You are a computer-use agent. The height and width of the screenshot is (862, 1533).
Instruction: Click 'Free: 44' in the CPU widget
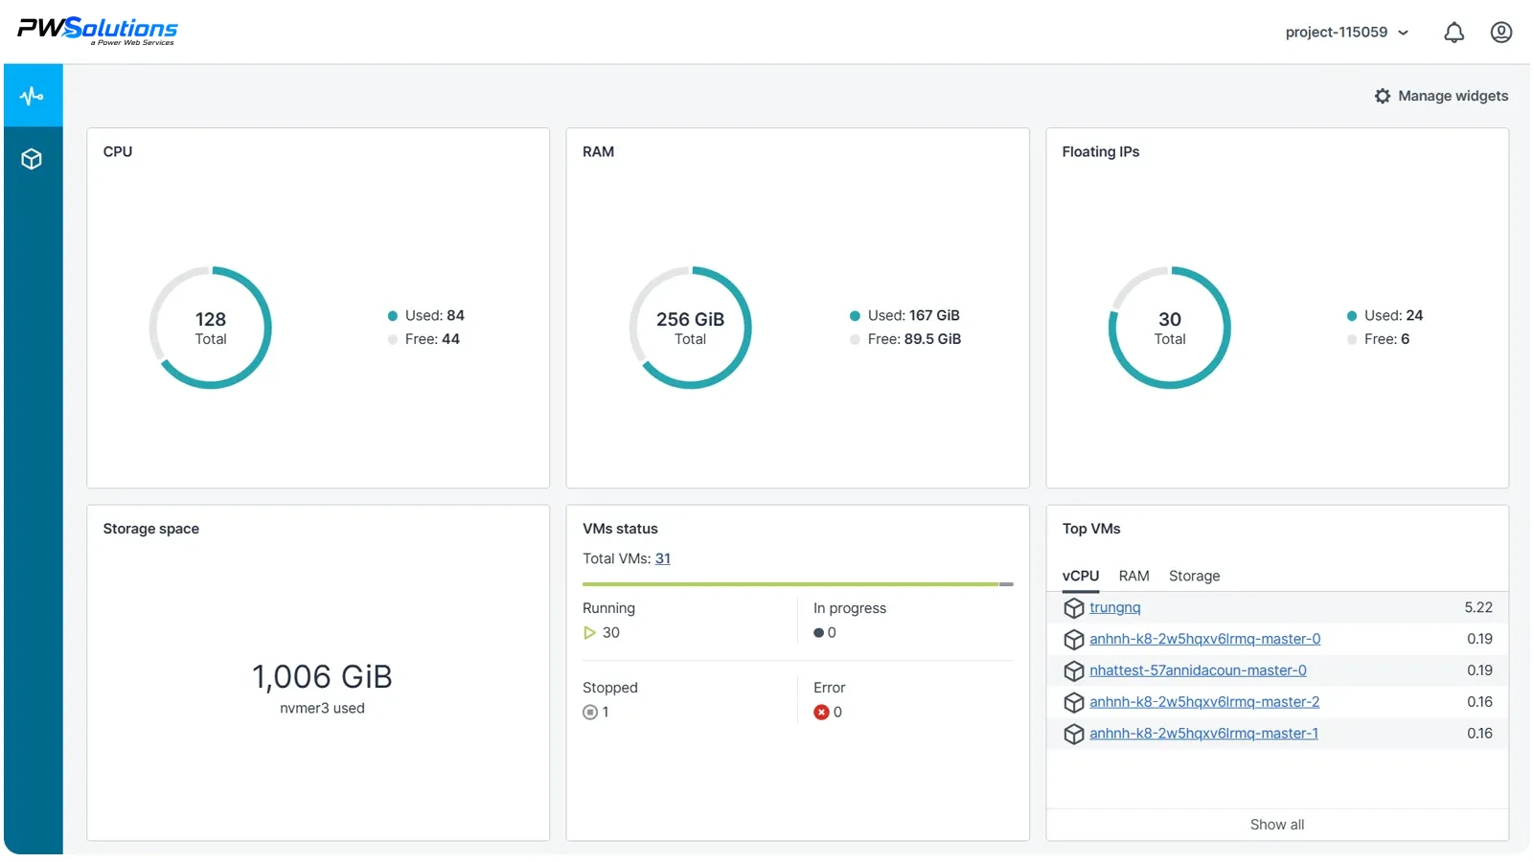click(x=432, y=340)
